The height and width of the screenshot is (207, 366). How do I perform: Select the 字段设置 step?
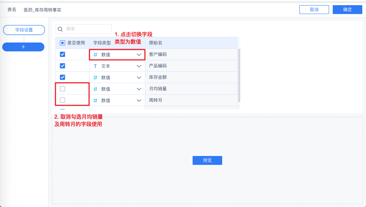24,30
